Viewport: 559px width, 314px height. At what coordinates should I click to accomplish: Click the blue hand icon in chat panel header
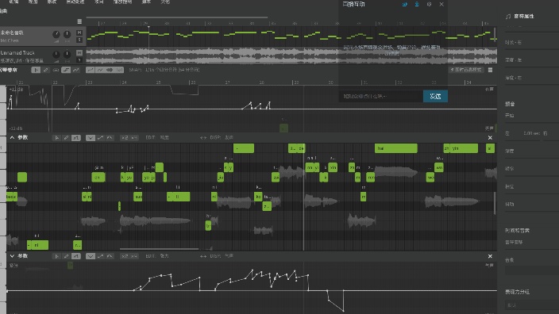tap(405, 4)
